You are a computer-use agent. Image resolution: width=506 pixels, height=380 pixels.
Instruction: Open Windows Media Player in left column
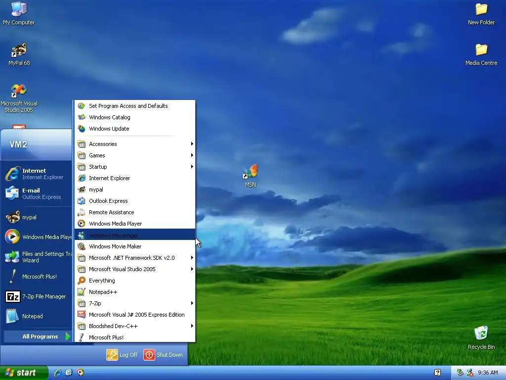37,237
